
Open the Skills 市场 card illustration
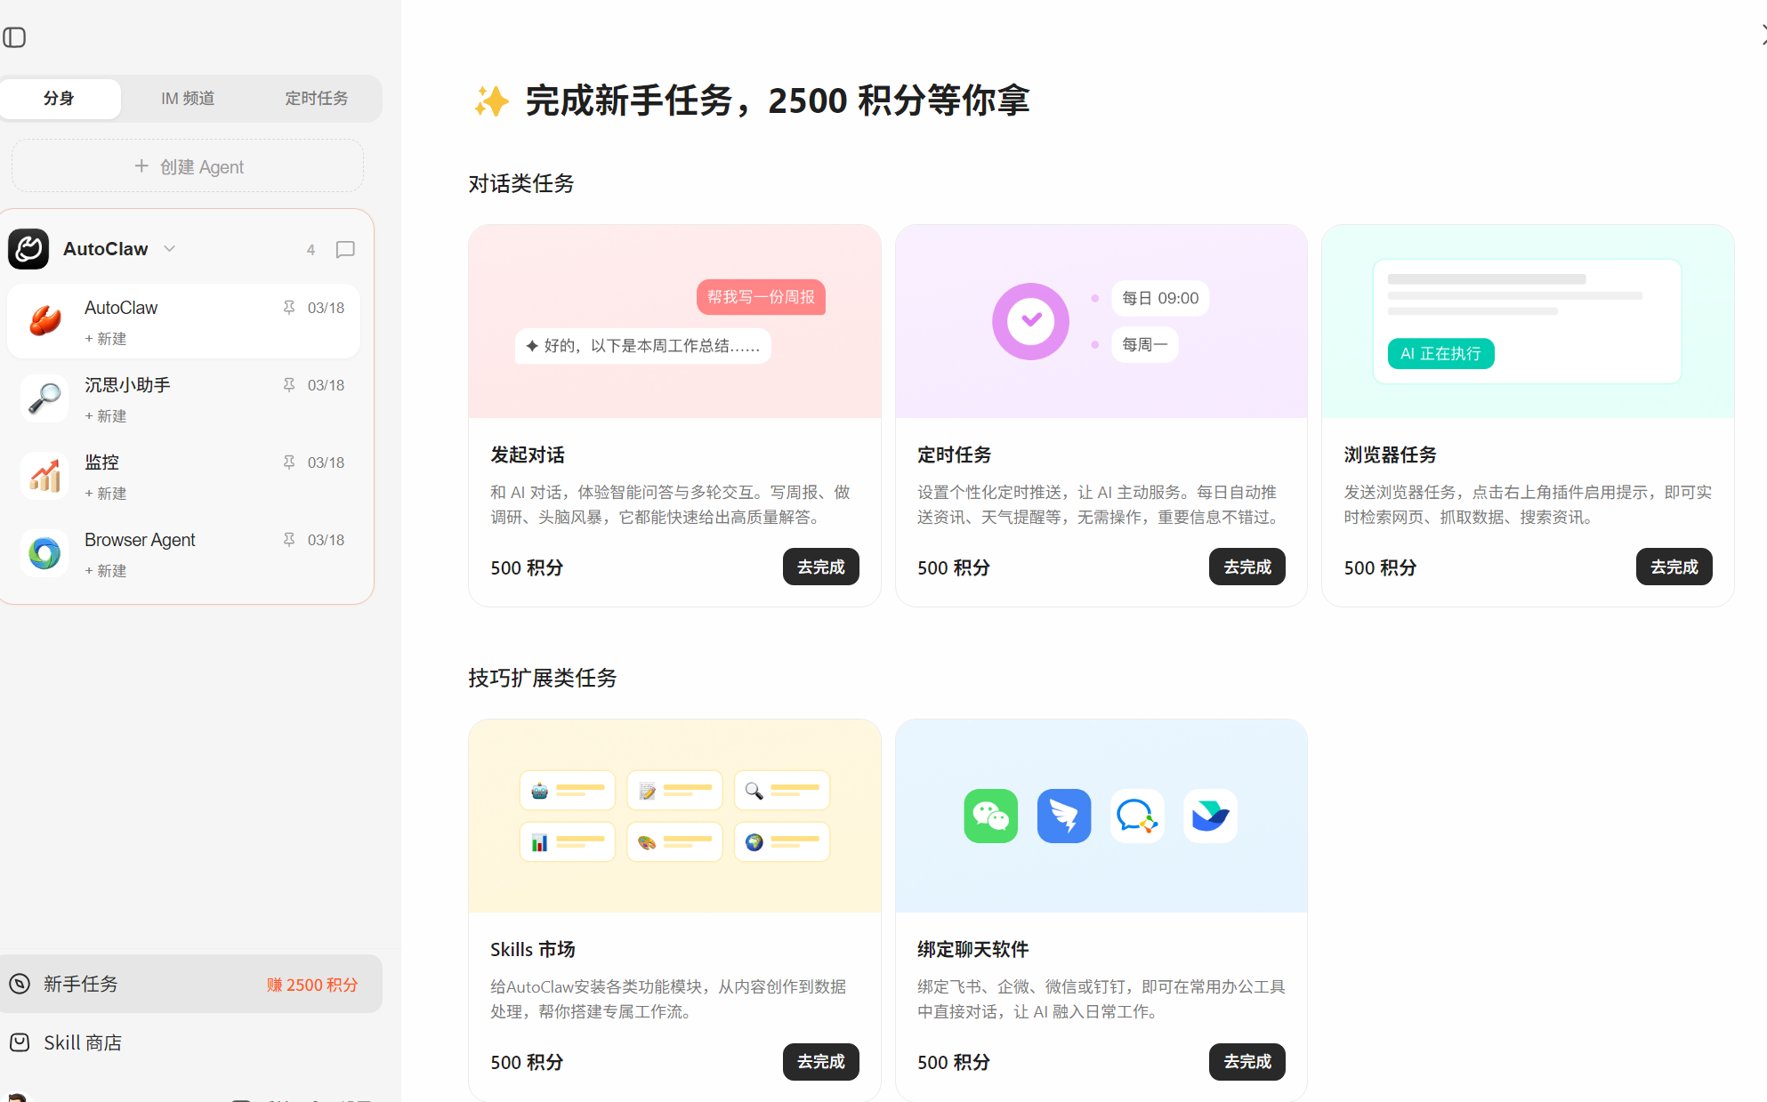point(674,816)
